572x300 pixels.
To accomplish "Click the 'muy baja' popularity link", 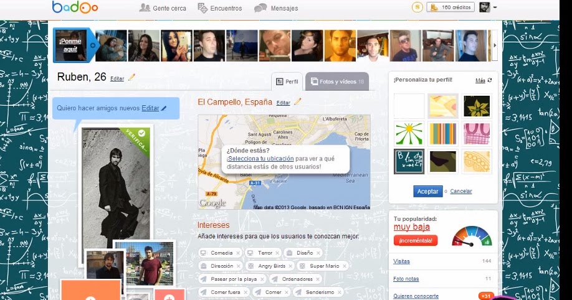I will [x=411, y=227].
